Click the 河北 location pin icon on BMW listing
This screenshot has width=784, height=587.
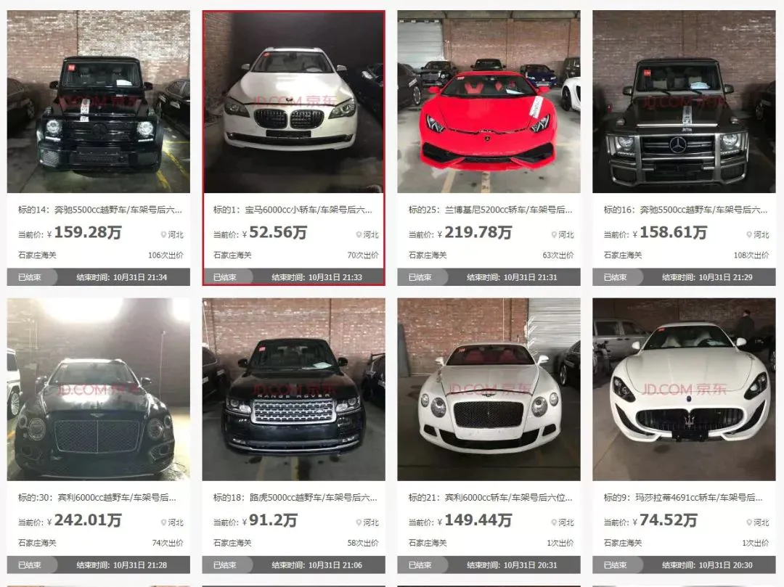[x=359, y=234]
